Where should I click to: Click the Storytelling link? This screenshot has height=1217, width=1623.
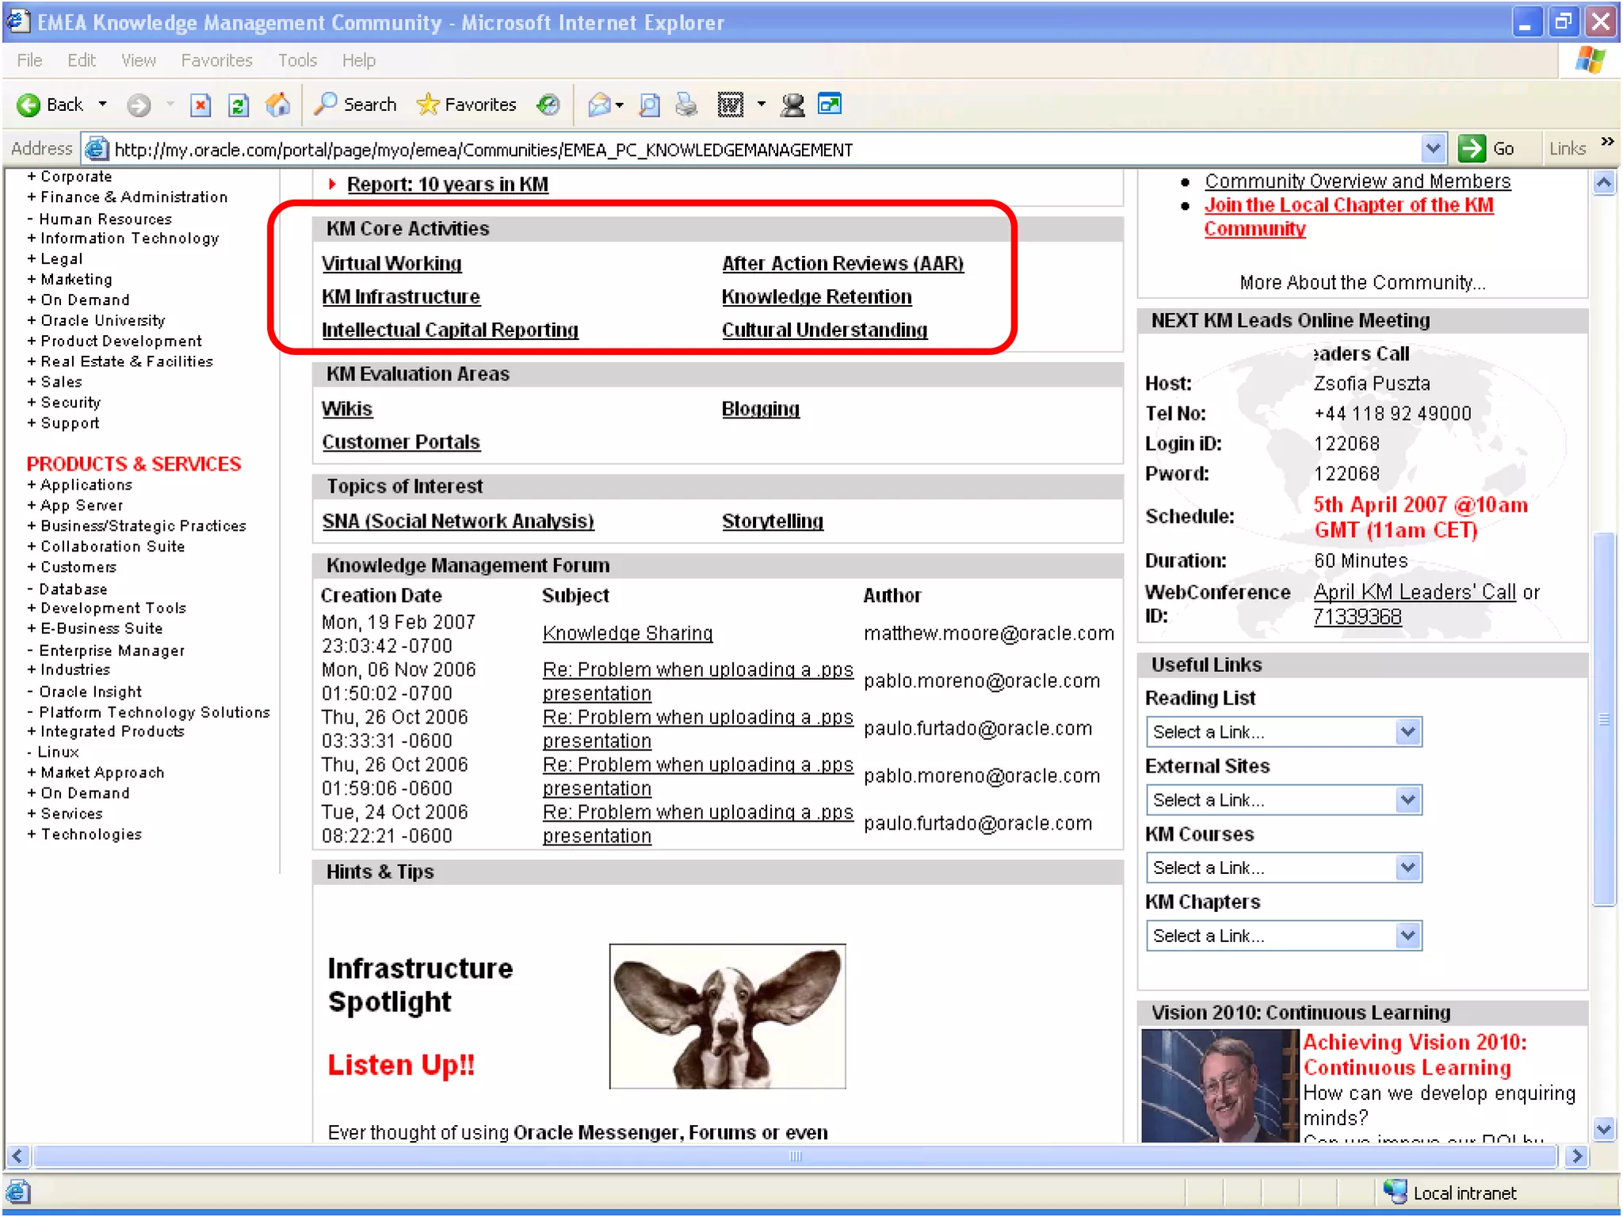[772, 521]
